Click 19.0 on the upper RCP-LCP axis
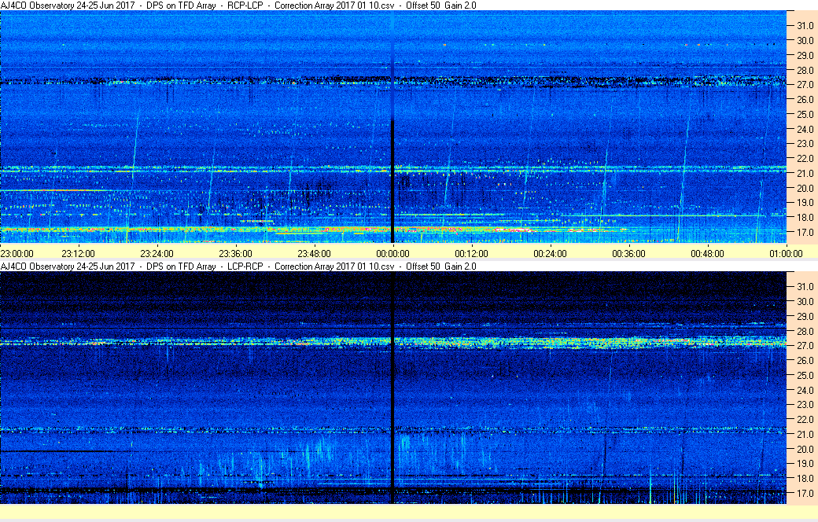The height and width of the screenshot is (522, 818). click(805, 202)
